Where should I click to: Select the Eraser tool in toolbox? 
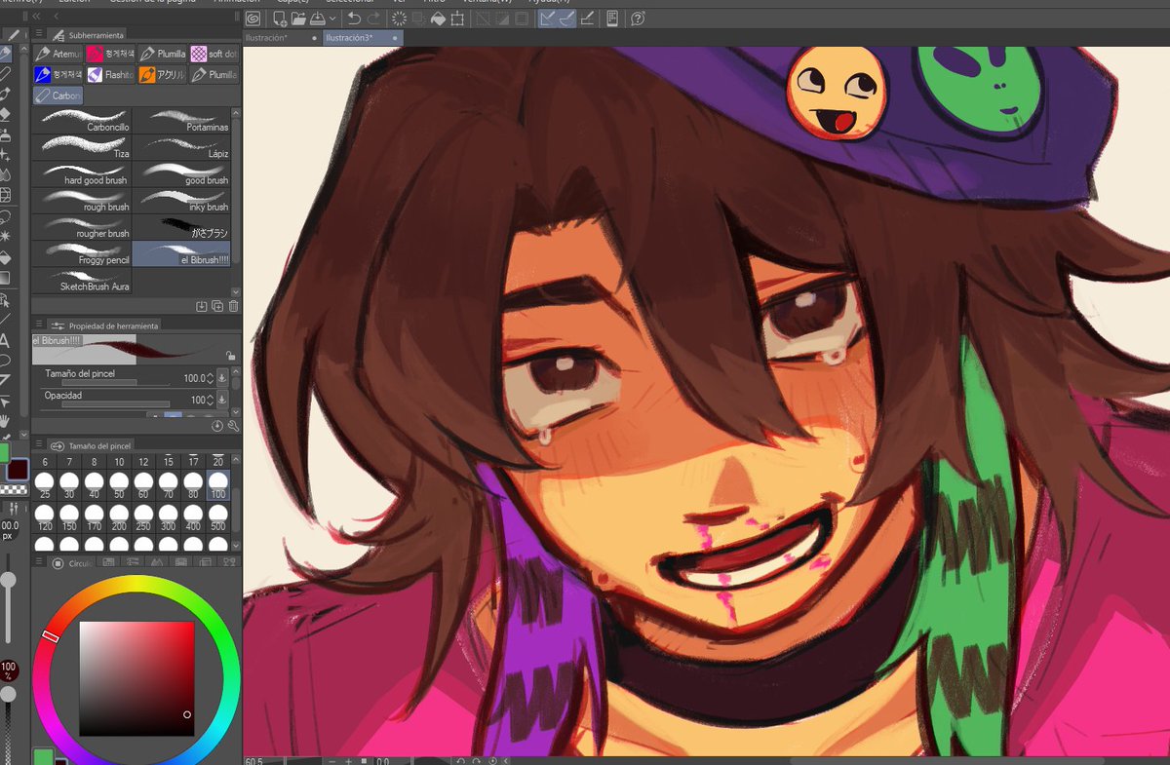pyautogui.click(x=6, y=114)
